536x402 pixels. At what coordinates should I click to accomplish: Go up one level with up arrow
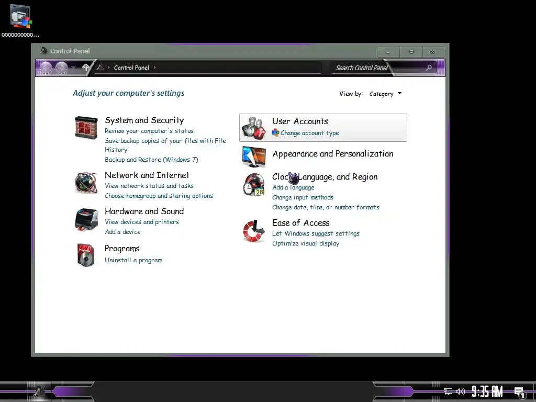(86, 68)
